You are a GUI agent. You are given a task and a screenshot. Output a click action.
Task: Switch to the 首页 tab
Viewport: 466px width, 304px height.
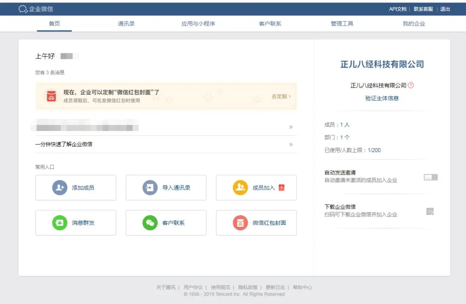55,24
